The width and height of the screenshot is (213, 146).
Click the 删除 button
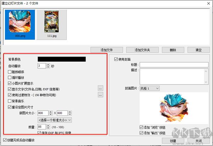pyautogui.click(x=173, y=50)
